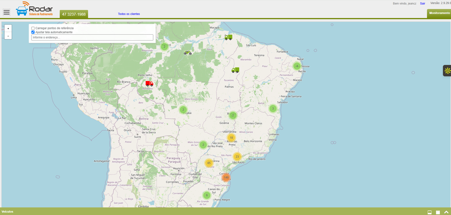Screen dimensions: 451x215
Task: Click the red truck marker near Porto Velho
Action: tap(149, 84)
